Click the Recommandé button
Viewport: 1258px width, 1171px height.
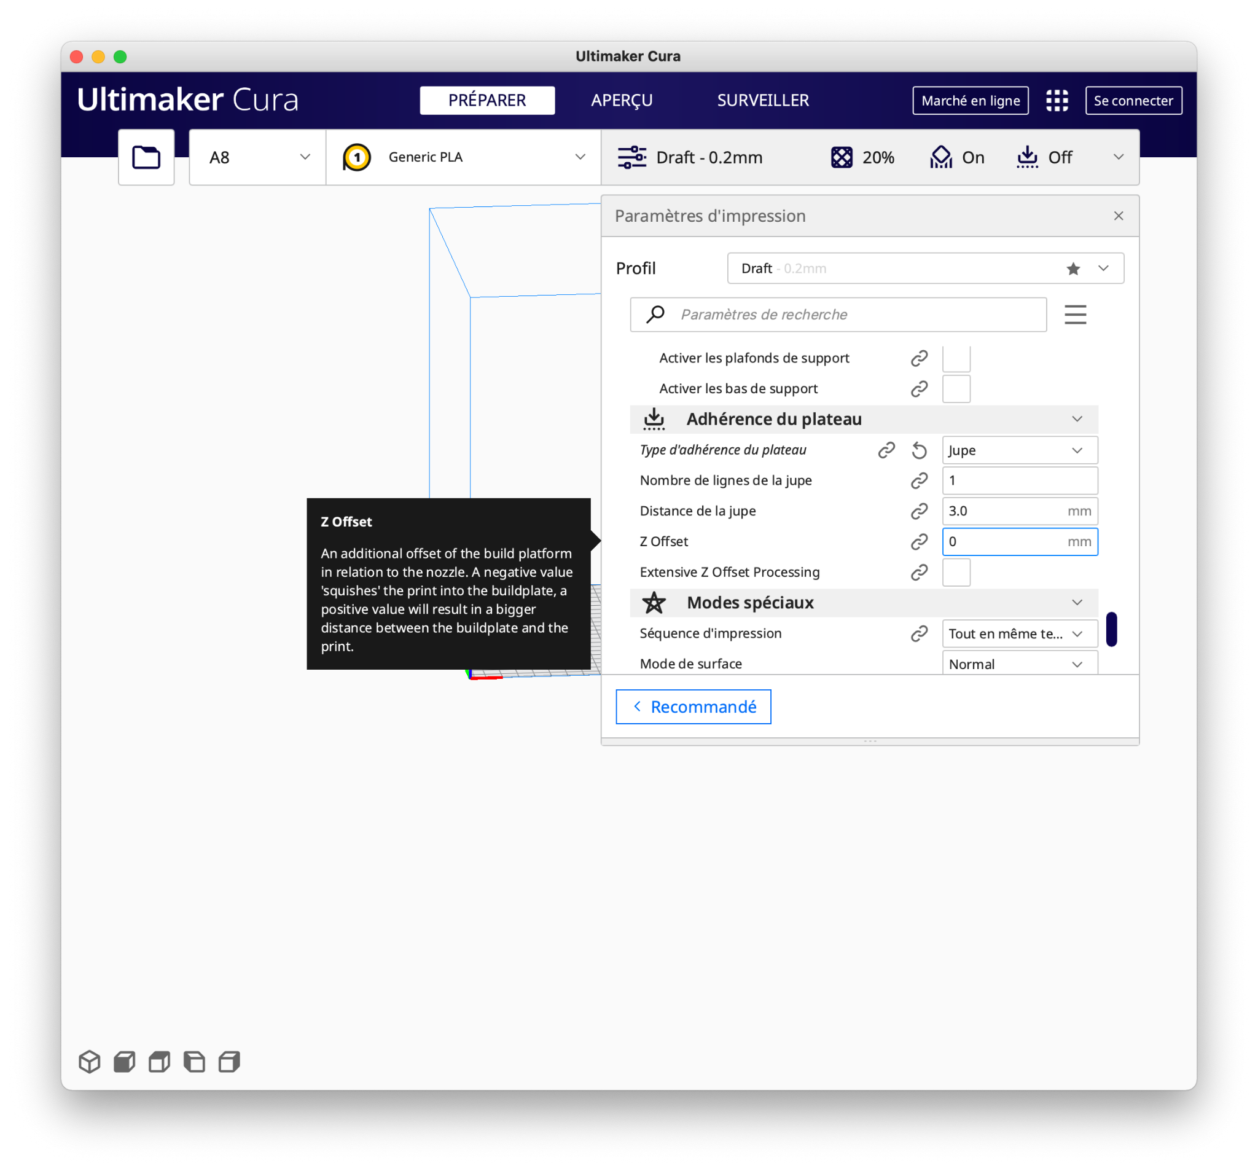tap(693, 707)
